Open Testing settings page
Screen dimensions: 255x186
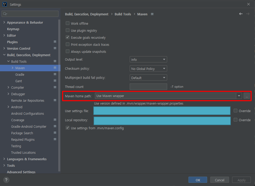(16, 146)
